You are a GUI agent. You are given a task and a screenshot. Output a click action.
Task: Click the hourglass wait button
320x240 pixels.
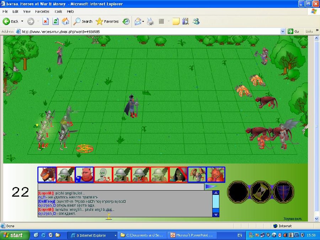(x=261, y=192)
